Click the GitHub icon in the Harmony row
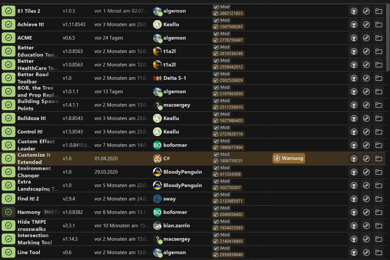390x260 pixels. pos(354,212)
